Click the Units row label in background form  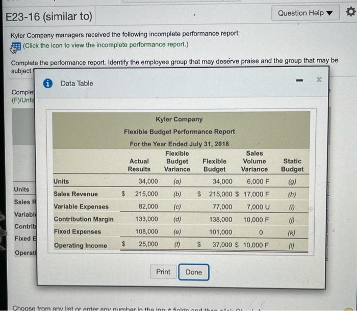tap(21, 189)
